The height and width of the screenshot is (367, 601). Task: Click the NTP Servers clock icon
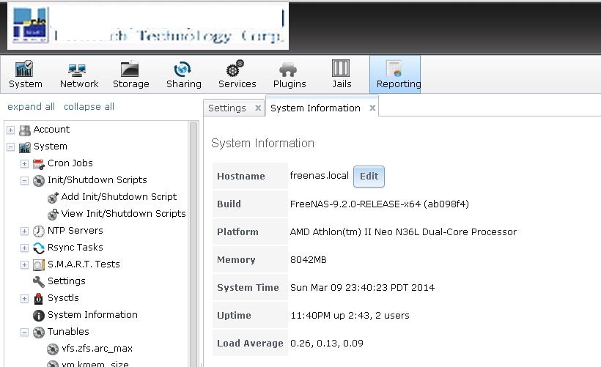click(x=38, y=231)
